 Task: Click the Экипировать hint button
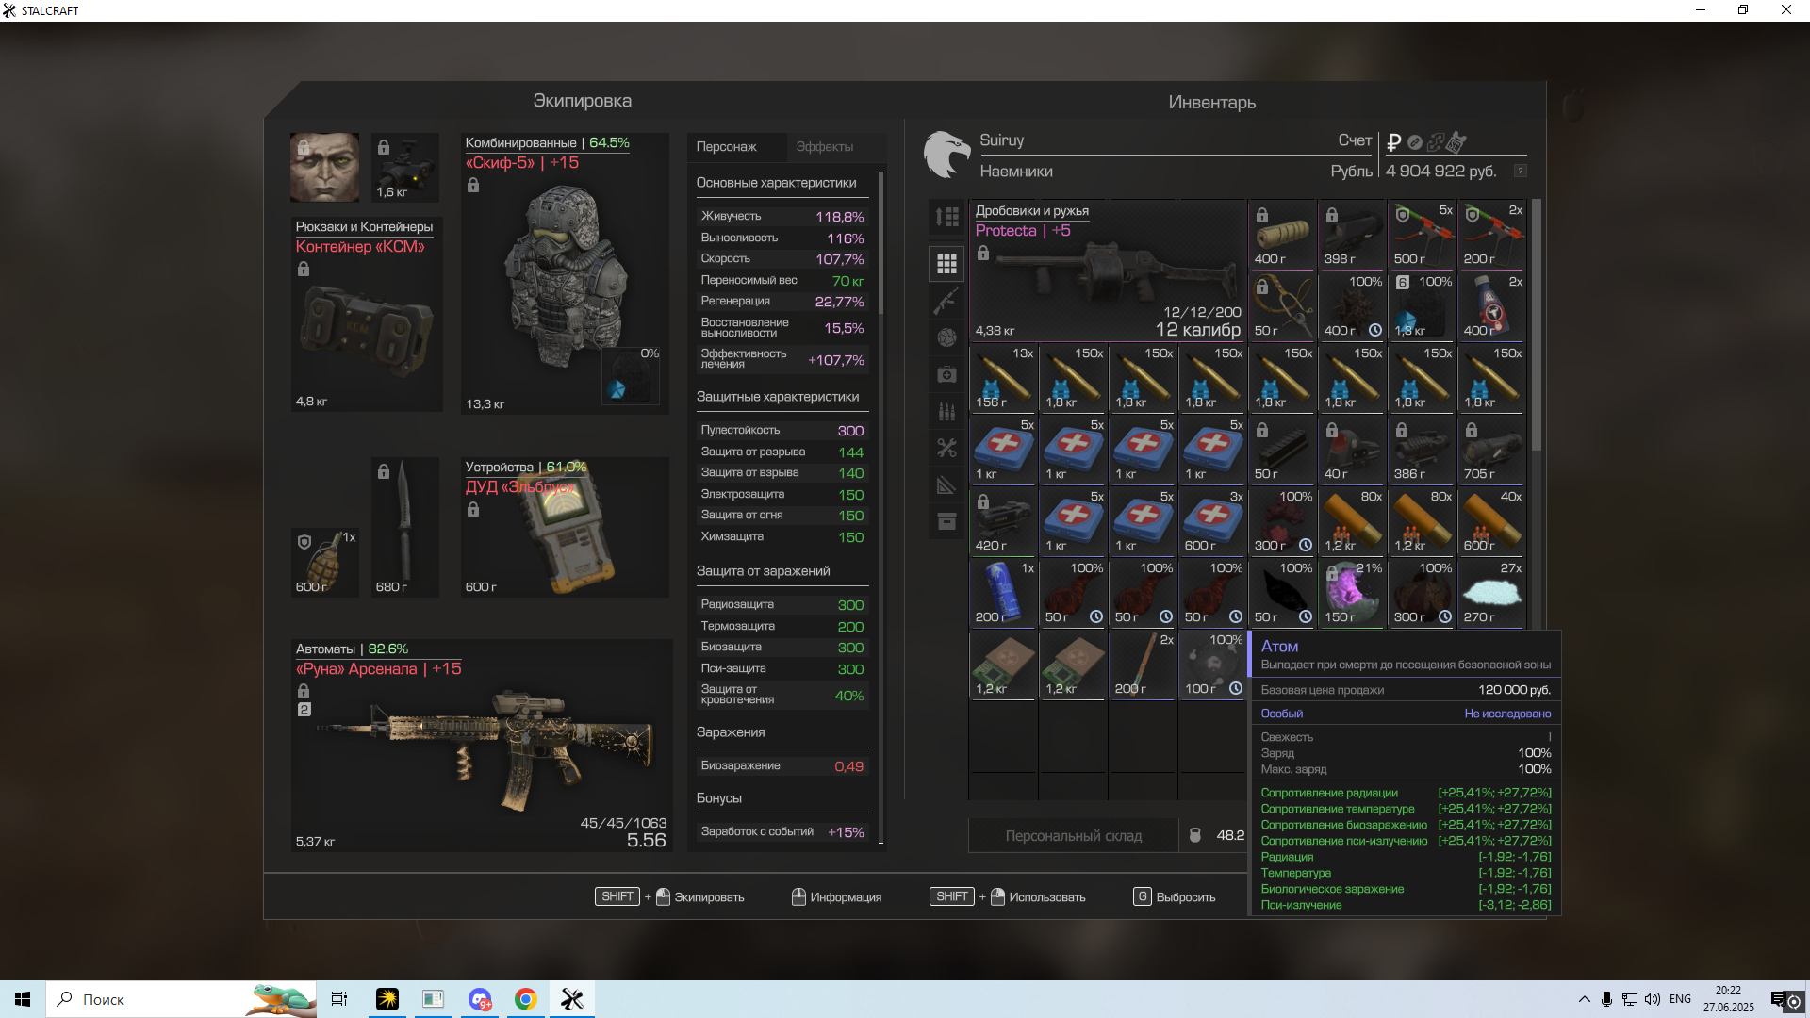tap(669, 897)
